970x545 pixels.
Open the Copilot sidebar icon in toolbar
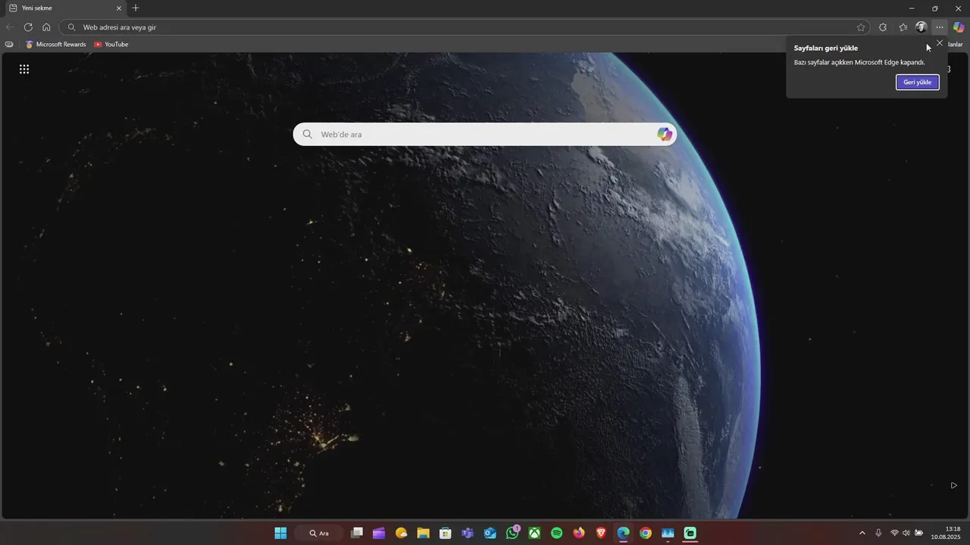click(959, 27)
